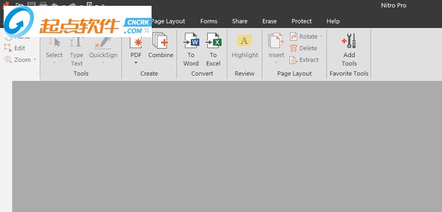This screenshot has height=212, width=442.
Task: Choose the Select cursor tool
Action: pyautogui.click(x=55, y=48)
